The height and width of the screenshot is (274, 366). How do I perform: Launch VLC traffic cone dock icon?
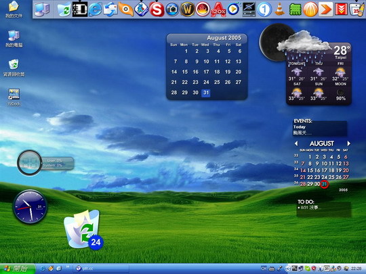click(280, 9)
